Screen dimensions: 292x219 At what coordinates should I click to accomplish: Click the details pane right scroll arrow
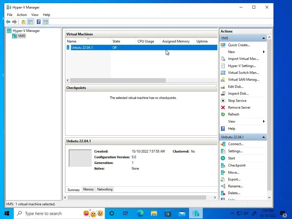coord(215,198)
